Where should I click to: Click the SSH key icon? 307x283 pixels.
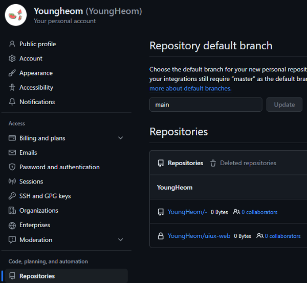[x=12, y=196]
